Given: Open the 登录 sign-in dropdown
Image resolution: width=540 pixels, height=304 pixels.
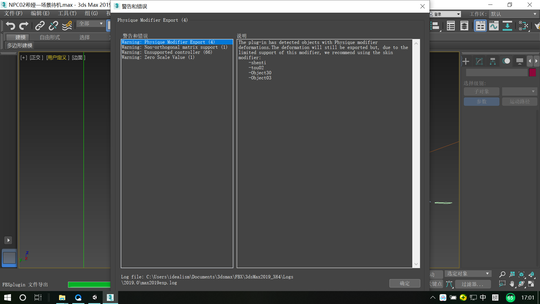Looking at the screenshot, I should (x=445, y=14).
